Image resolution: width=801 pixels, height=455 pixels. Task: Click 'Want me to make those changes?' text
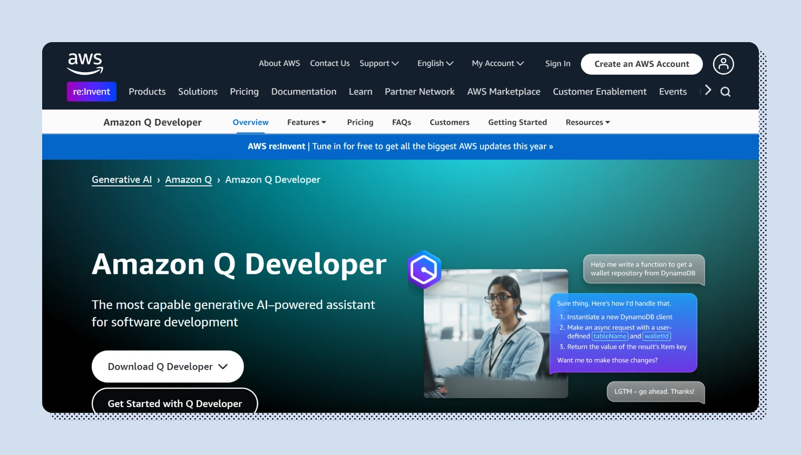point(607,360)
